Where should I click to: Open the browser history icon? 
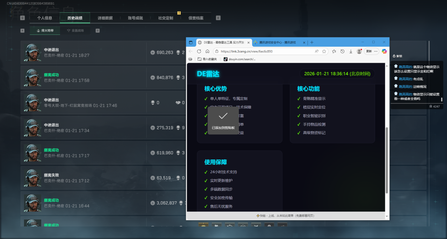pyautogui.click(x=342, y=51)
